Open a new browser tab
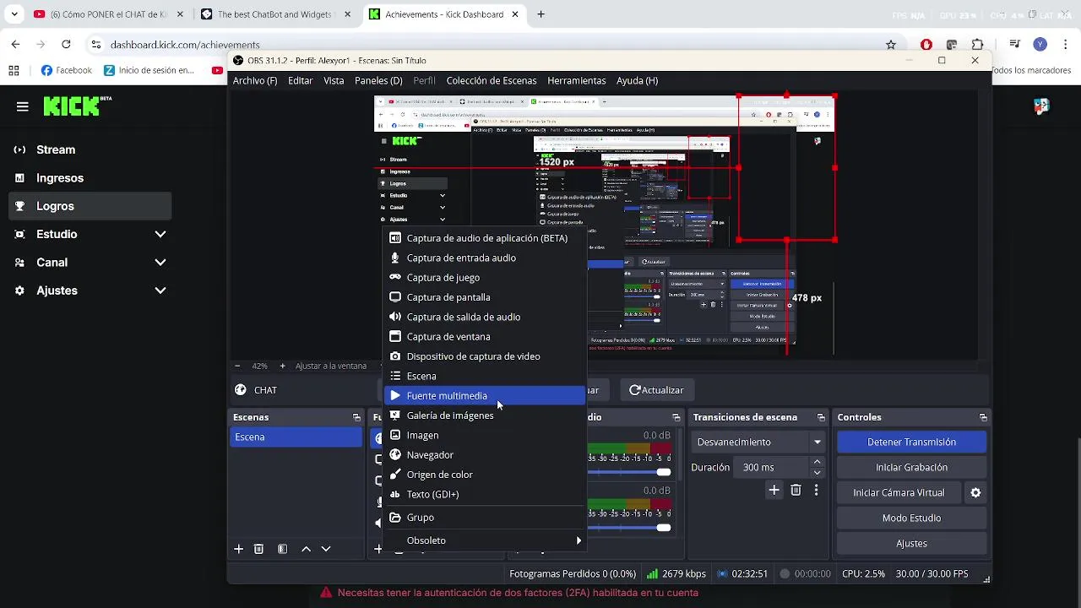This screenshot has width=1081, height=608. coord(540,14)
